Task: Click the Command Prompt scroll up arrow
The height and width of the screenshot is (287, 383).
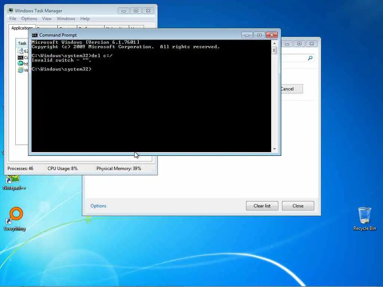Action: pyautogui.click(x=275, y=43)
